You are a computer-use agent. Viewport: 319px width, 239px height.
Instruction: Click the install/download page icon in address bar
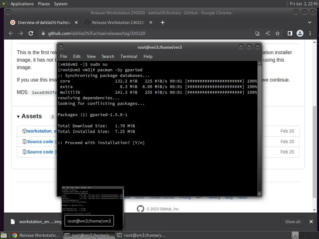click(258, 33)
